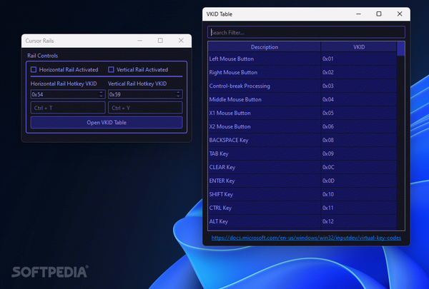Screen dimensions: 429x289
Task: Click the Ctrl + T hotkey box
Action: click(x=68, y=108)
